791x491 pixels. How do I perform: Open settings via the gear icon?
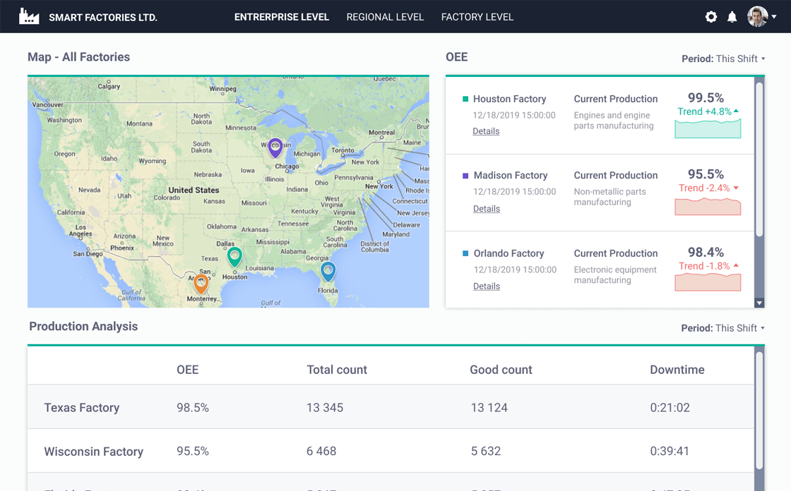pyautogui.click(x=711, y=17)
